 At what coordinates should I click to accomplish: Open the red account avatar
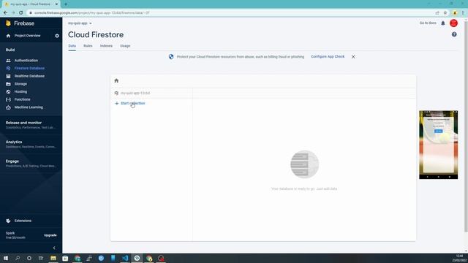click(453, 23)
